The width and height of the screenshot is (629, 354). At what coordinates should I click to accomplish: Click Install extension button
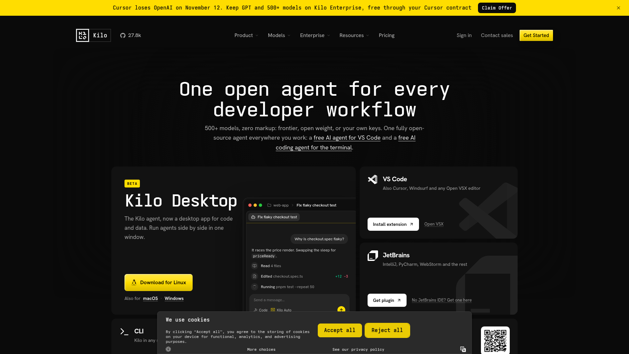(393, 224)
